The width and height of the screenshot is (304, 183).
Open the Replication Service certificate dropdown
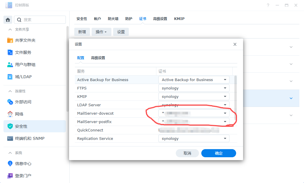pyautogui.click(x=194, y=138)
